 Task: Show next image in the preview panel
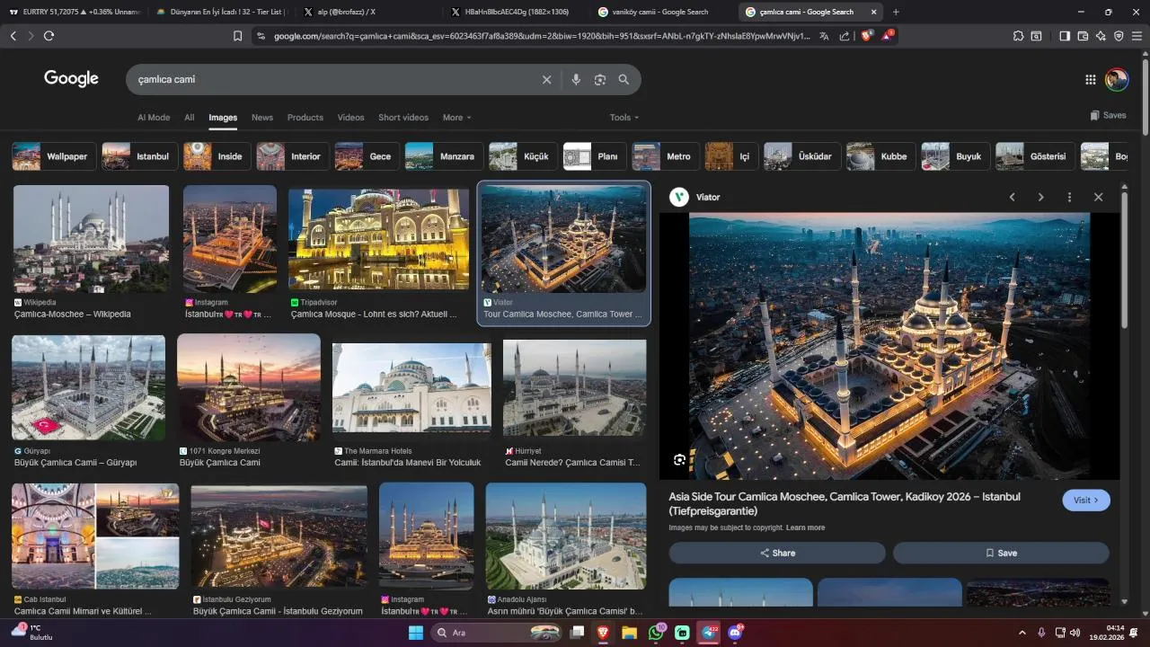tap(1040, 197)
